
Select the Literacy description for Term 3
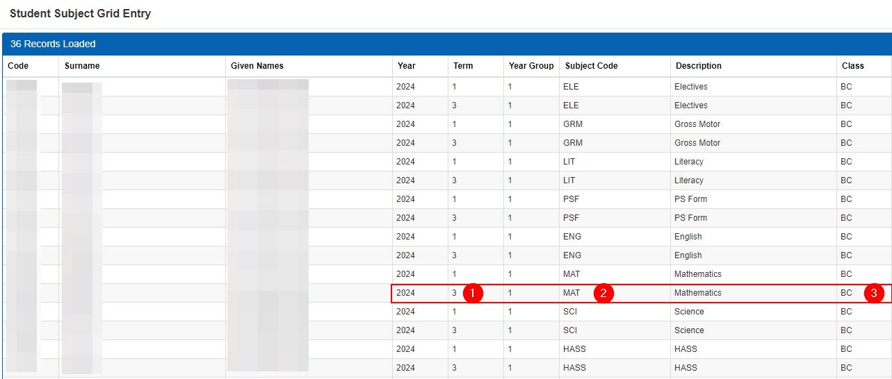pyautogui.click(x=689, y=180)
